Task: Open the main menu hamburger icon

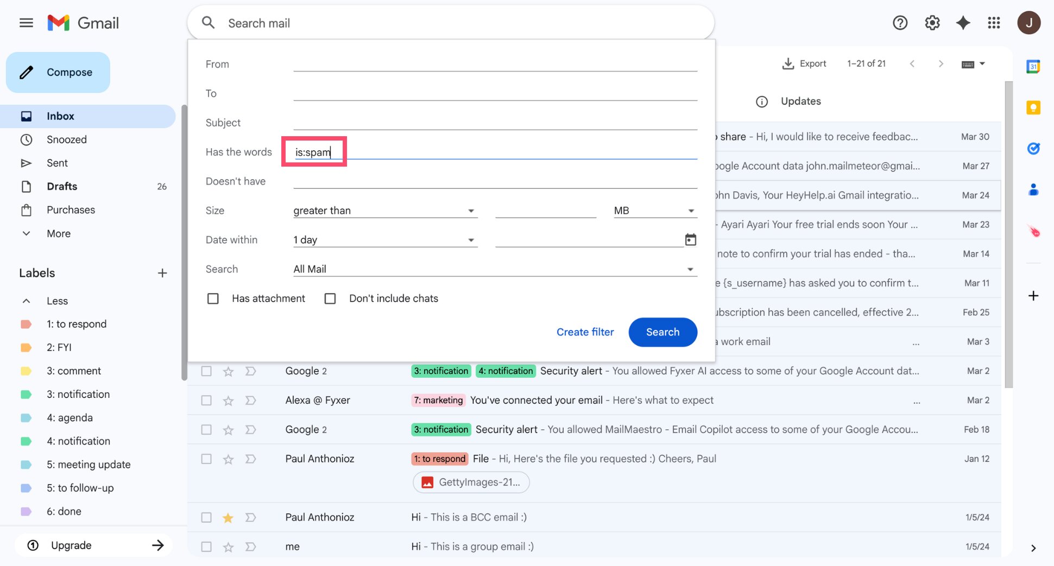Action: click(x=26, y=23)
